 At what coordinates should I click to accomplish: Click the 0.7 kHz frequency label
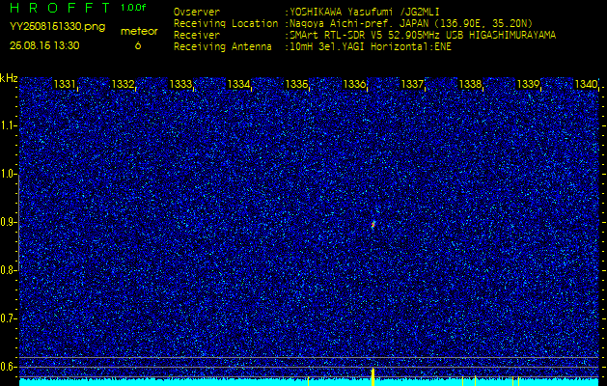click(8, 318)
